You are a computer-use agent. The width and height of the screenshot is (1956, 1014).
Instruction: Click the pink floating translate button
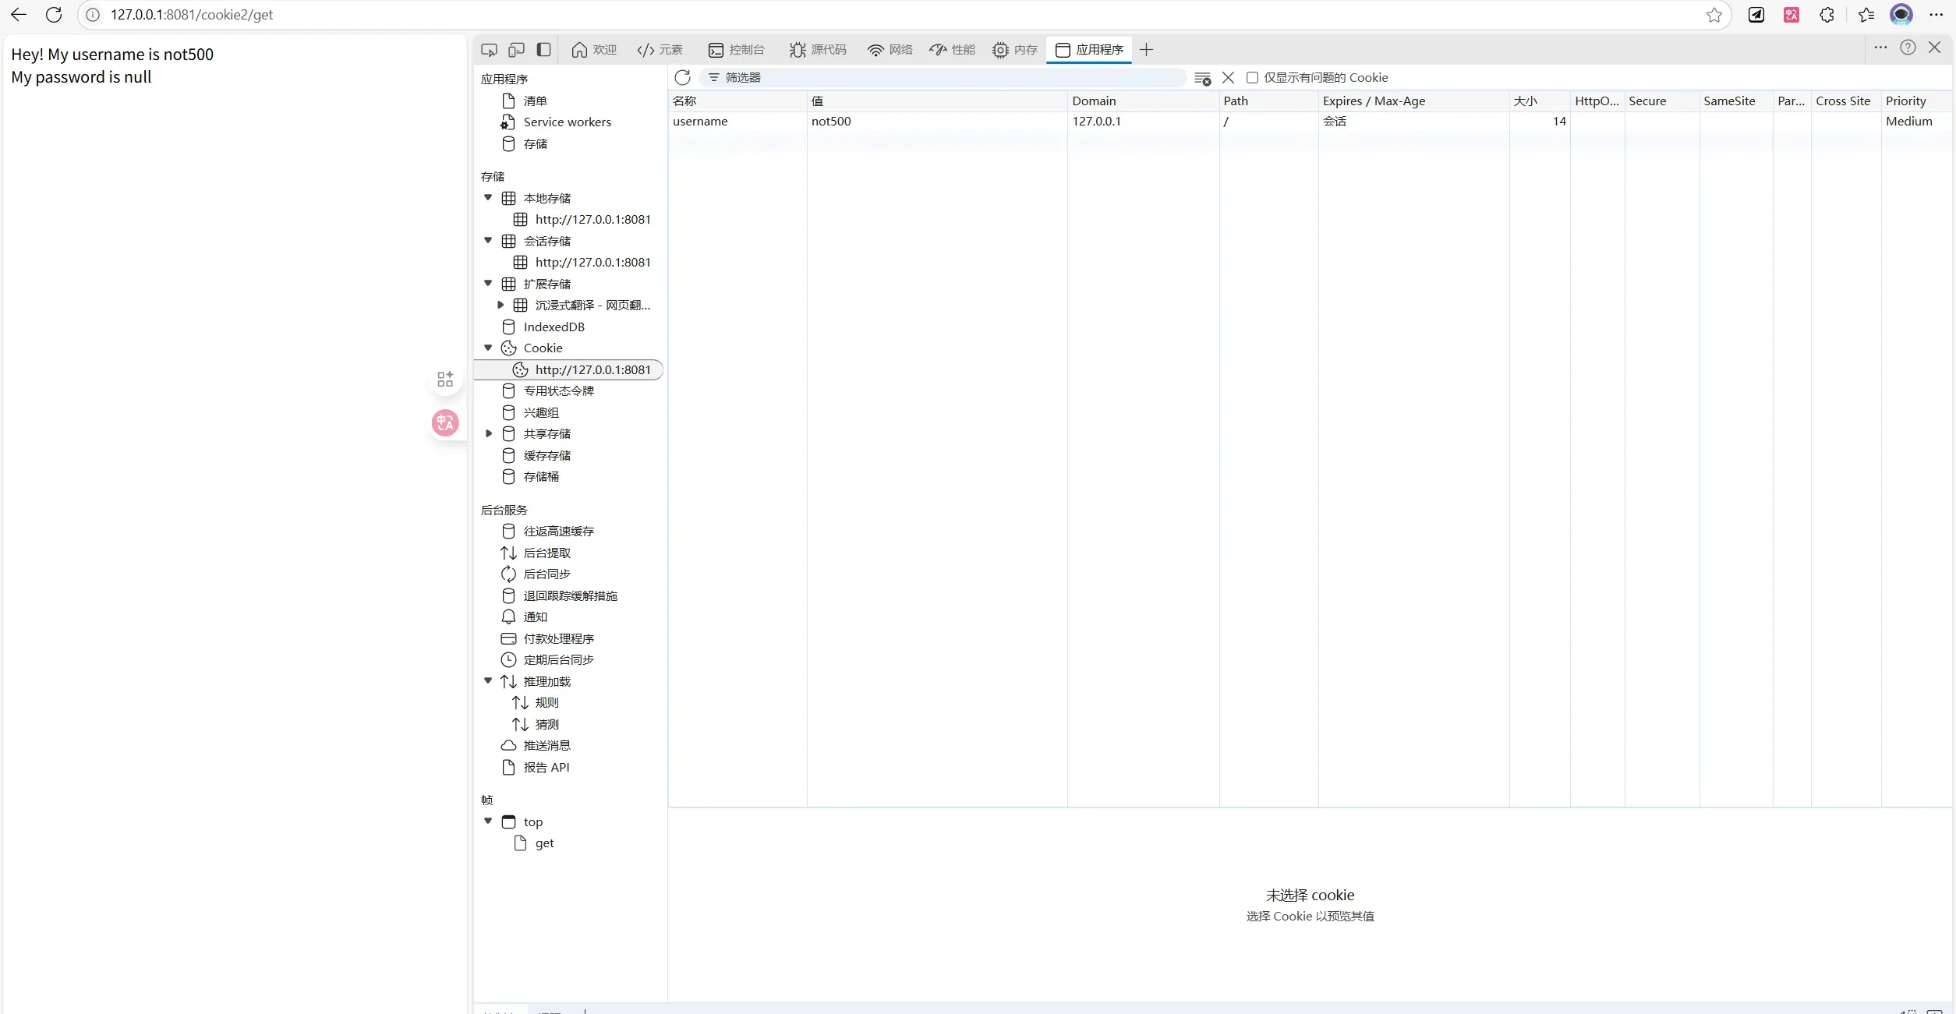coord(445,423)
